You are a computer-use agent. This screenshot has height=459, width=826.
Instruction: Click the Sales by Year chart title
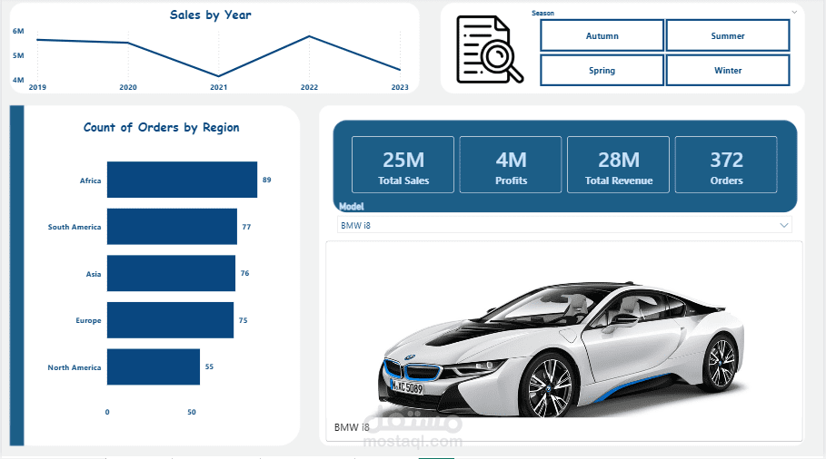tap(210, 15)
